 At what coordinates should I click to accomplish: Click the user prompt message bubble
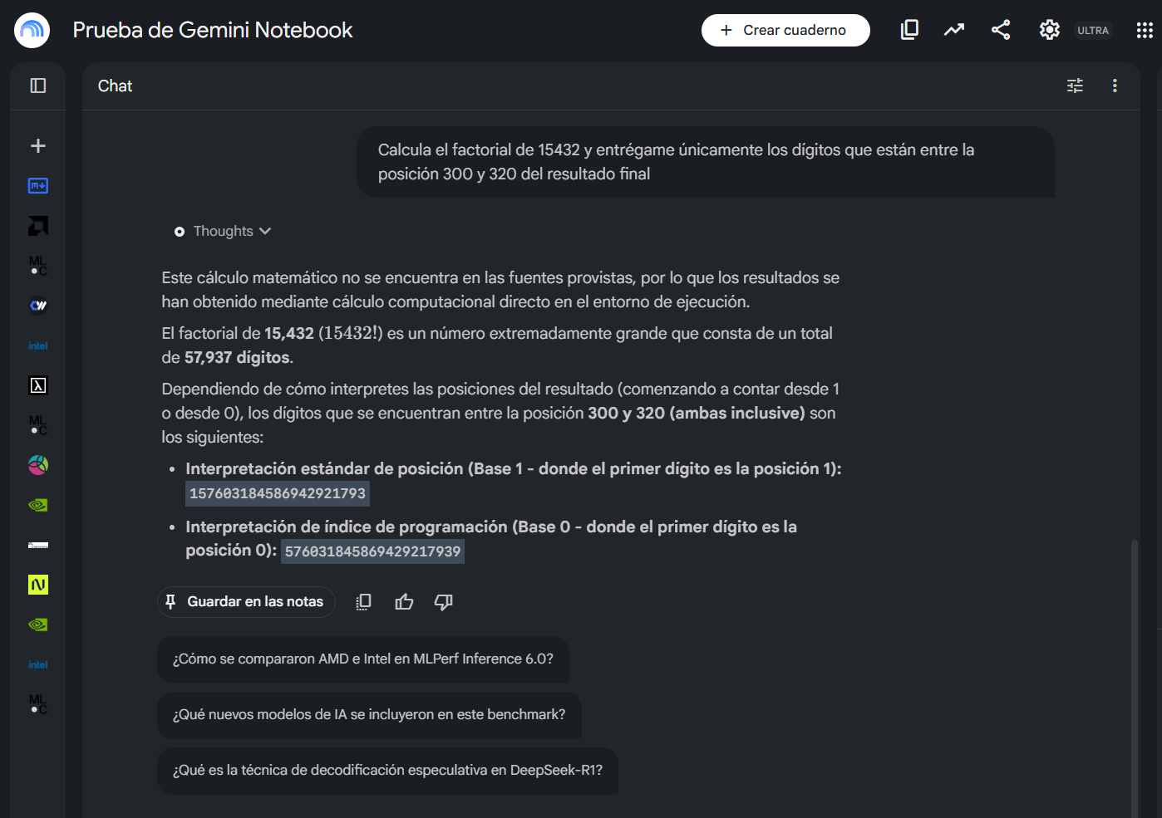(706, 162)
